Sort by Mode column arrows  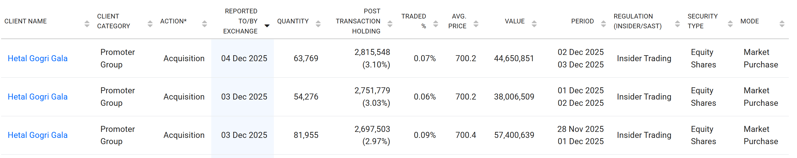(x=782, y=24)
